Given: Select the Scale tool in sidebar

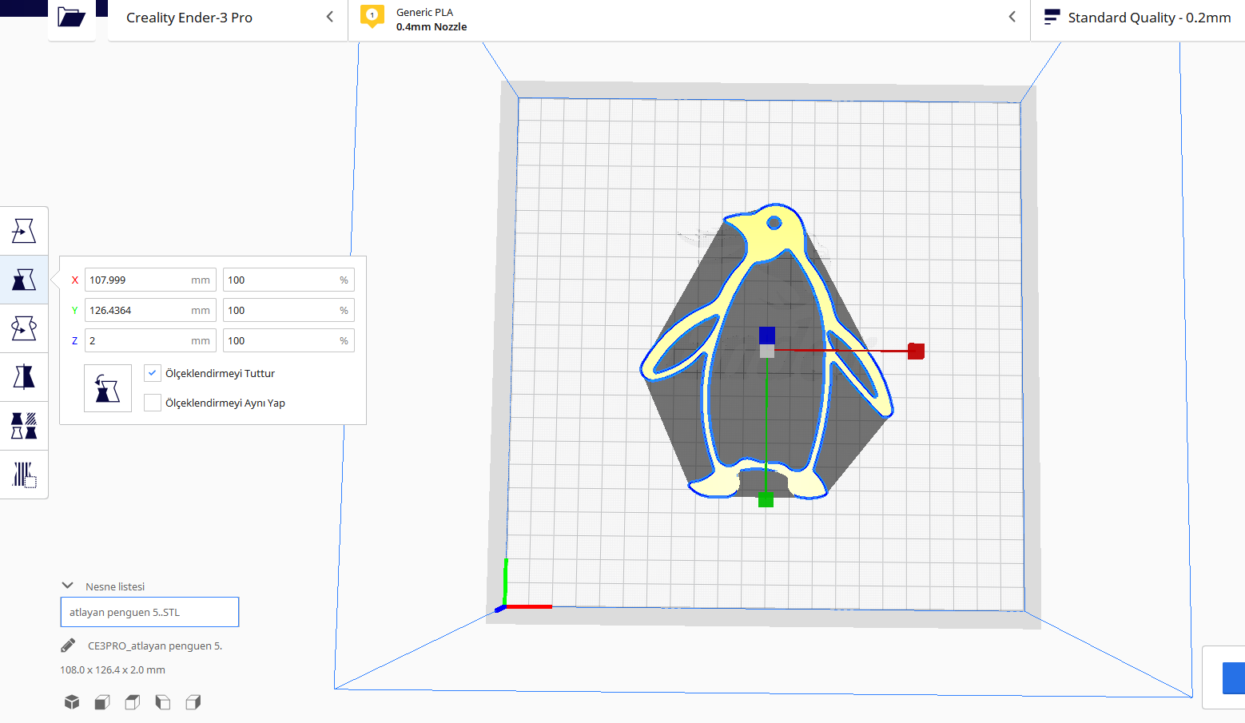Looking at the screenshot, I should [24, 280].
